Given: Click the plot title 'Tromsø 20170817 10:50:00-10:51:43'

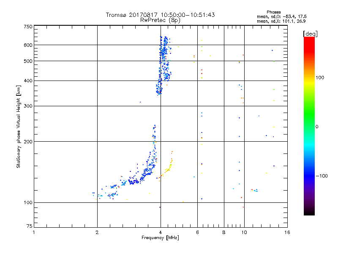Looking at the screenshot, I should tap(160, 15).
